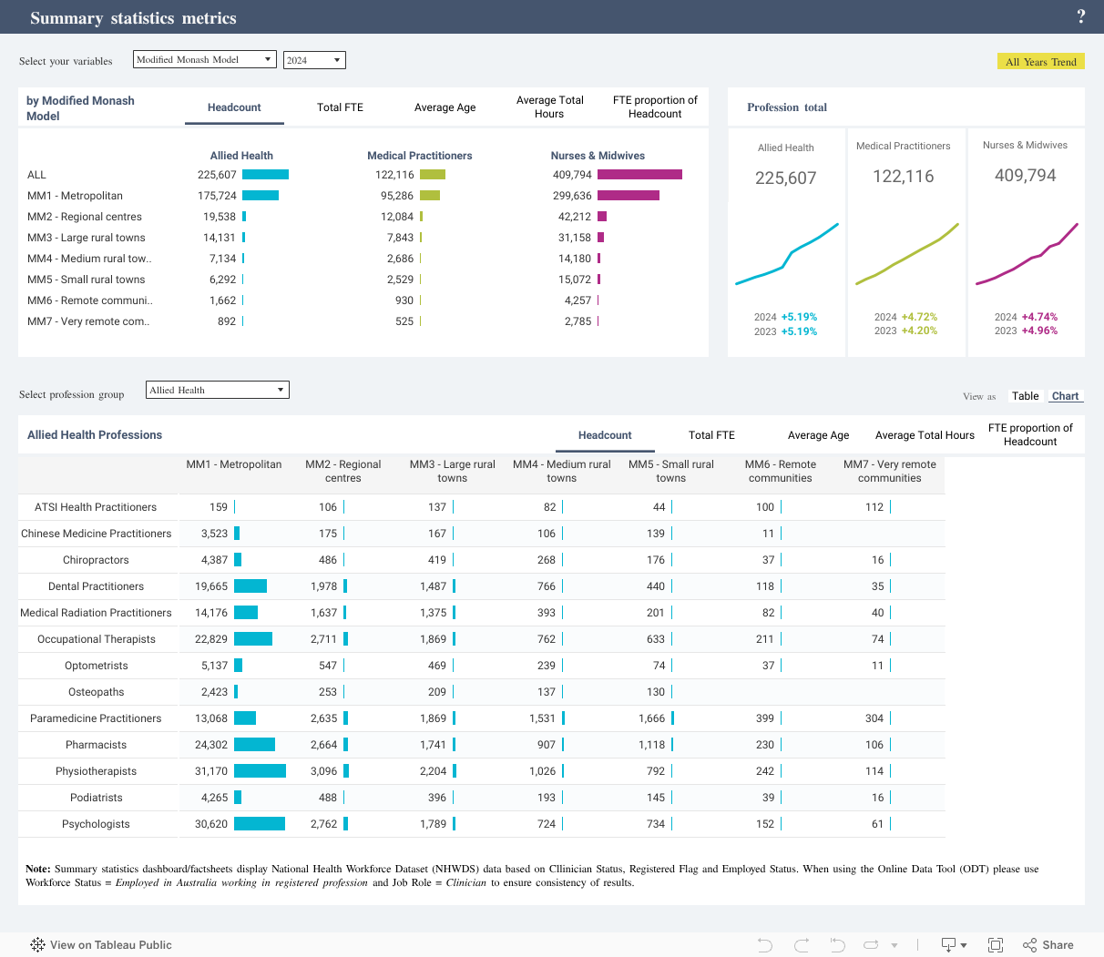Click the refresh/replay icon in the bottom toolbar
Viewport: 1104px width, 957px height.
coord(872,945)
